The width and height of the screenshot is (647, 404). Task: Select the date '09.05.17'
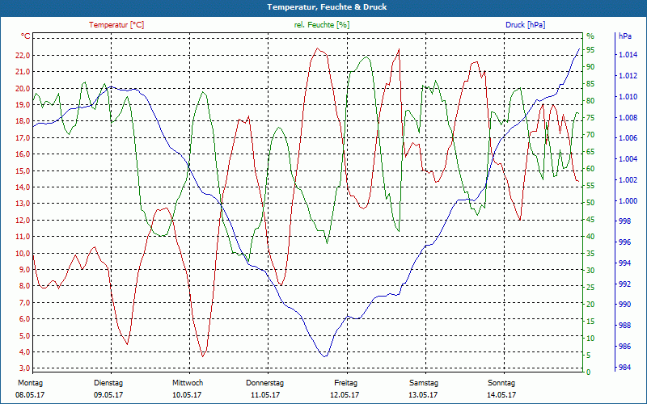point(108,395)
